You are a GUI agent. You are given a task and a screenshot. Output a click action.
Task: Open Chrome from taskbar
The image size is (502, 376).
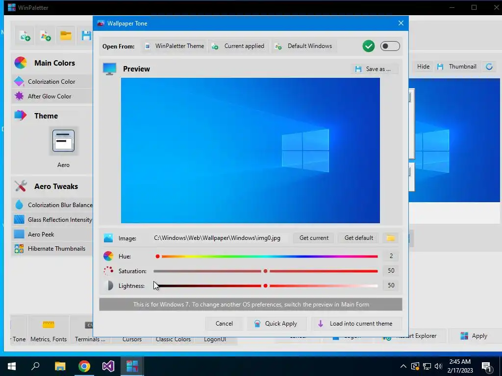click(x=84, y=366)
